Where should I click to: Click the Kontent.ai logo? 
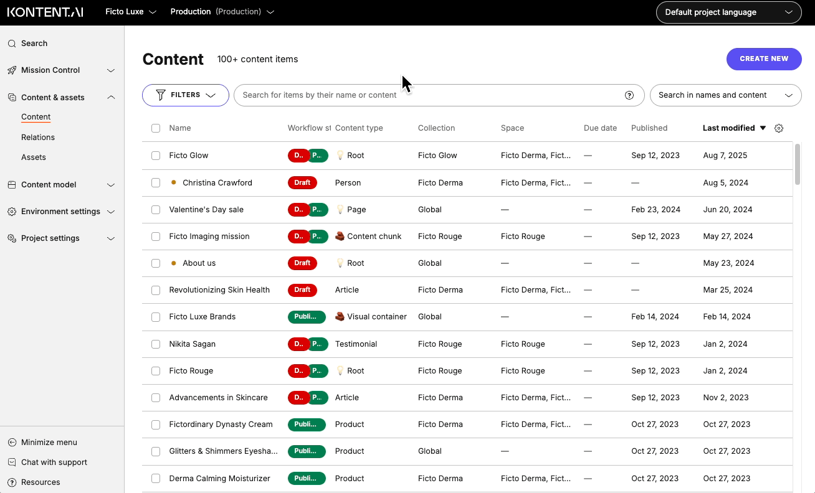pos(45,11)
